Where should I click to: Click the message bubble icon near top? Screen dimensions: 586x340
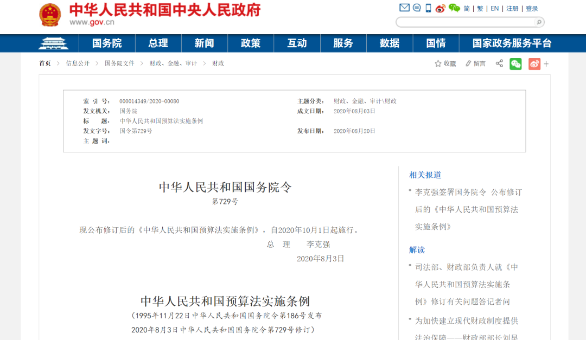click(x=417, y=8)
